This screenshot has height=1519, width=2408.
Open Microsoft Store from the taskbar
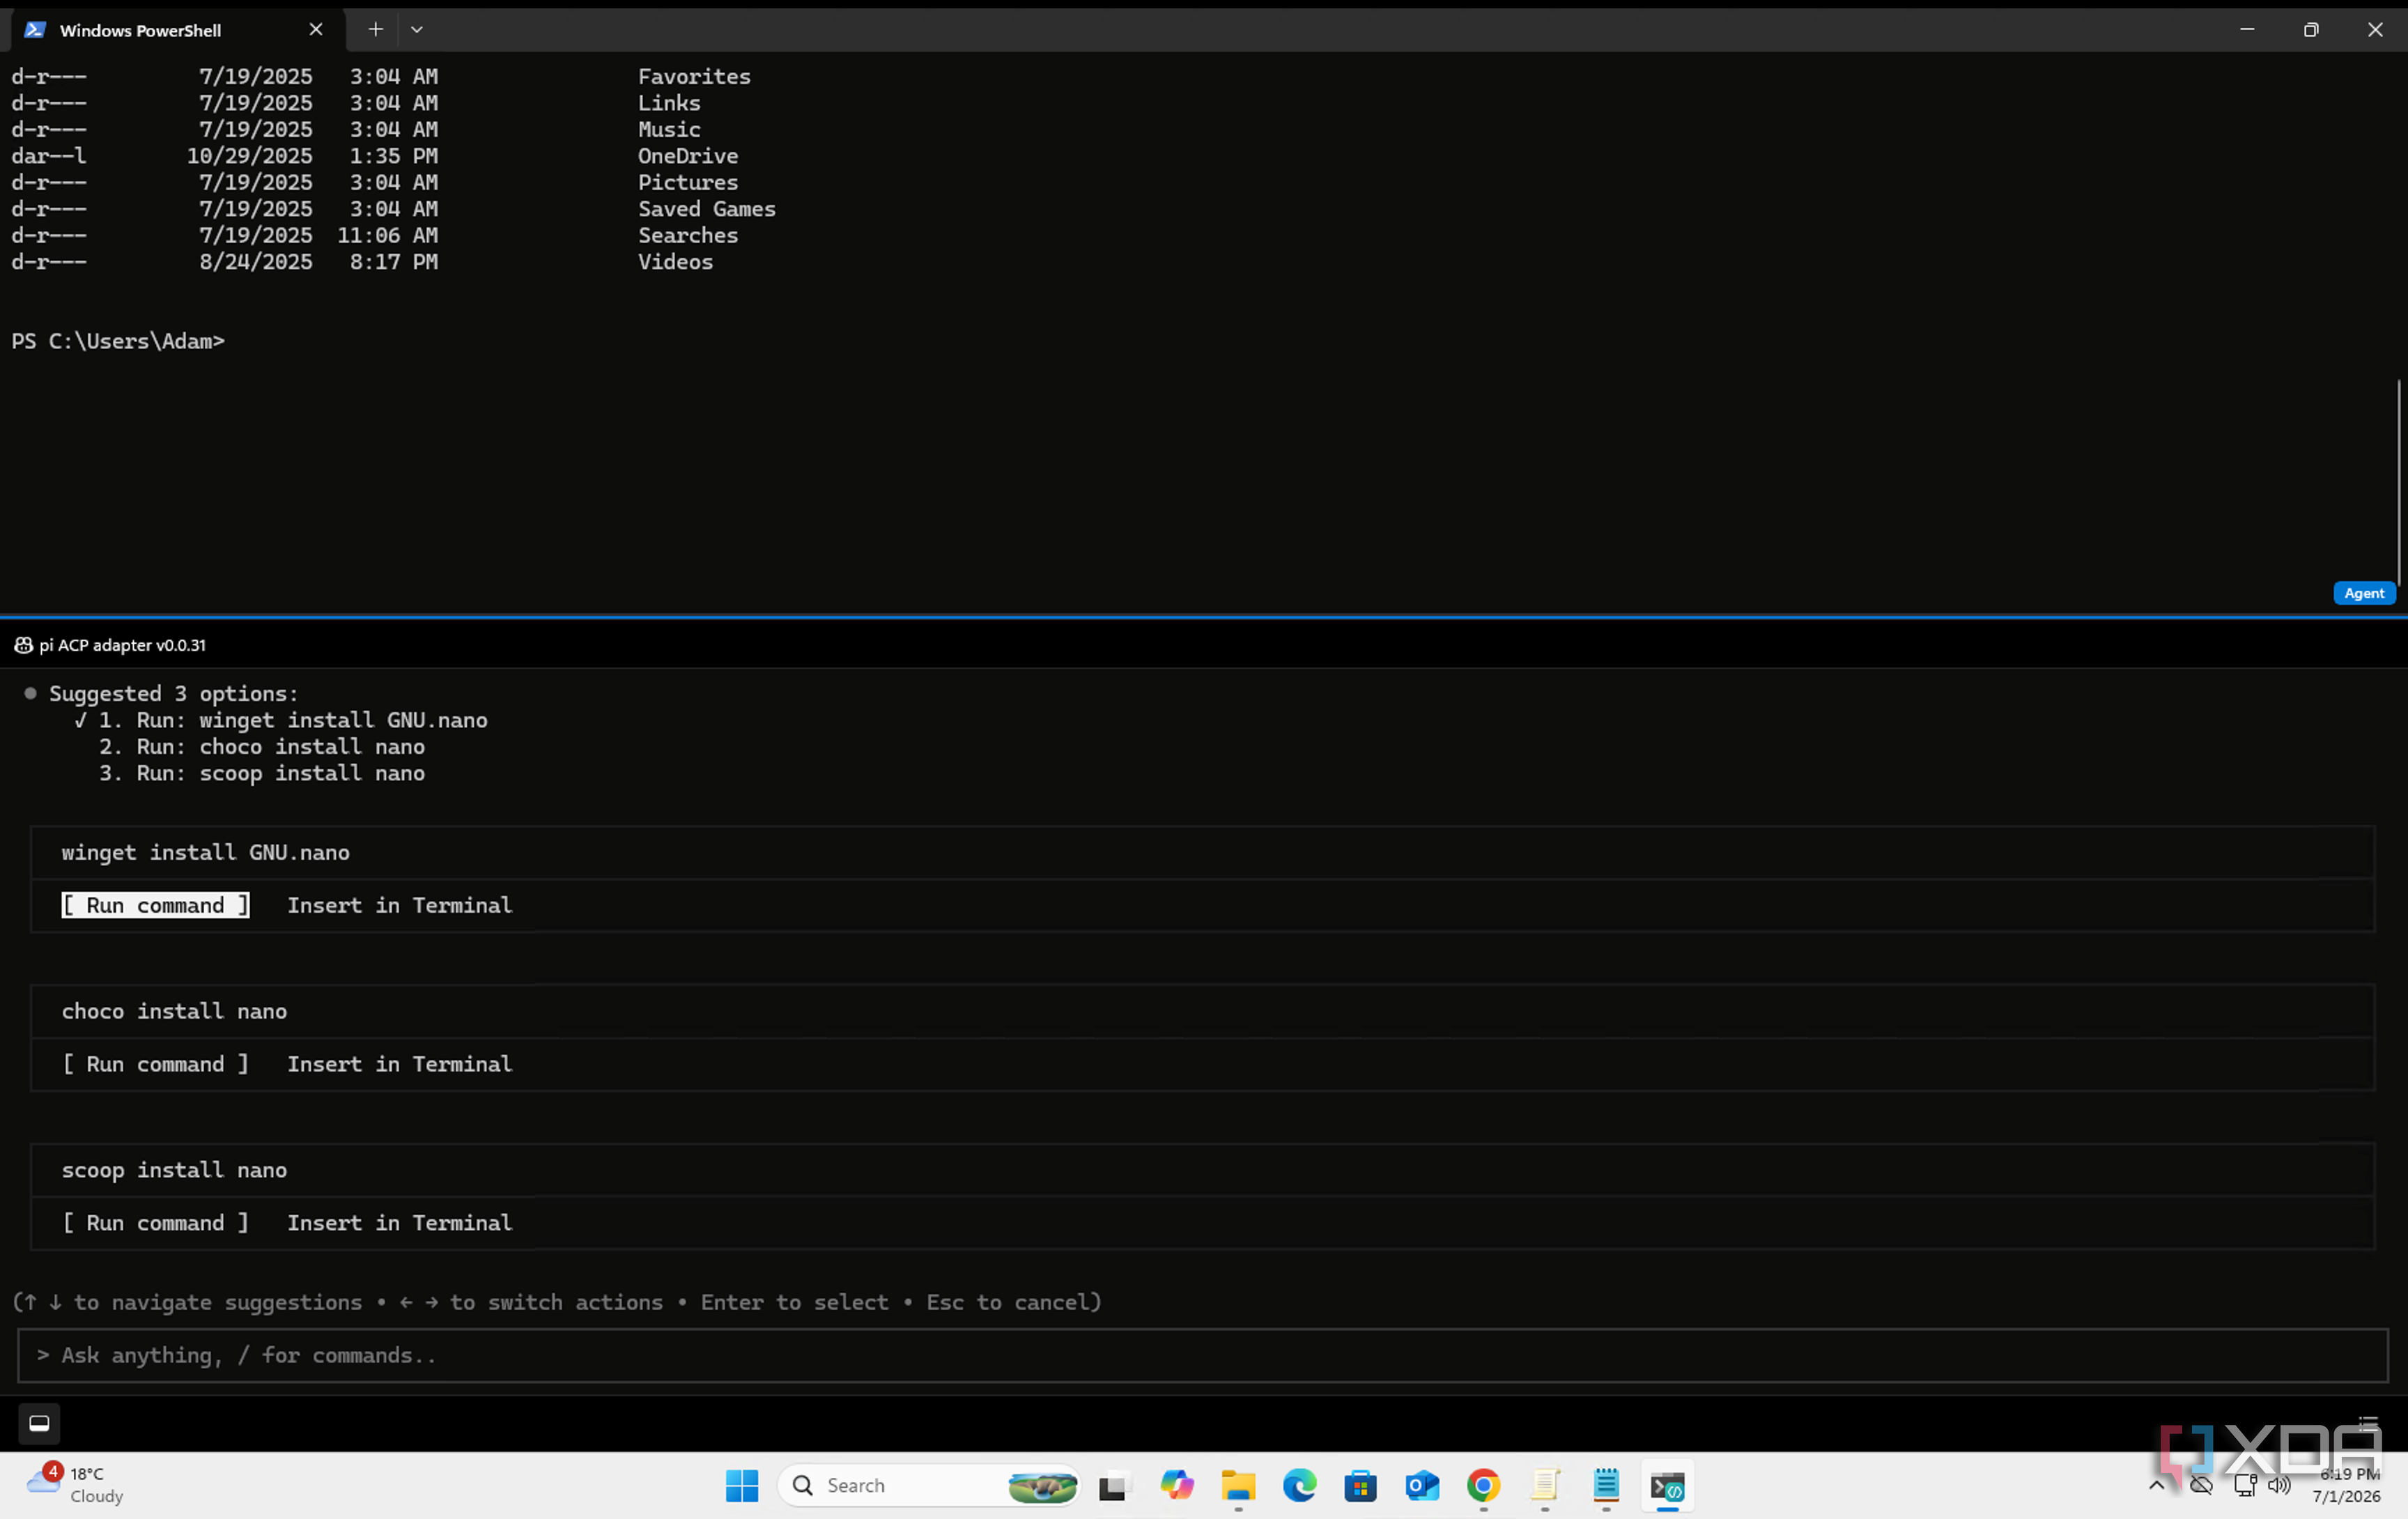click(x=1361, y=1487)
